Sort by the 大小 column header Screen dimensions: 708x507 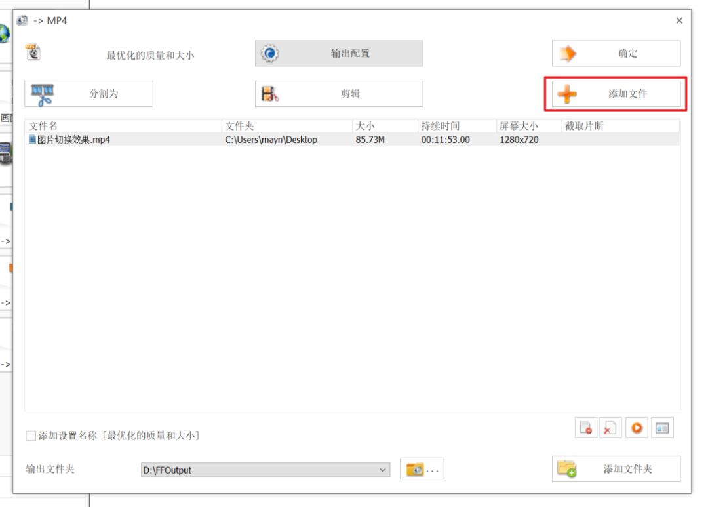pos(385,126)
